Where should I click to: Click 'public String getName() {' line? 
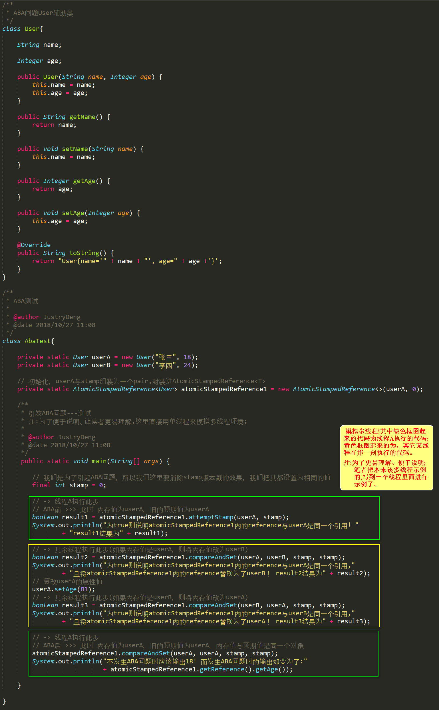point(64,117)
